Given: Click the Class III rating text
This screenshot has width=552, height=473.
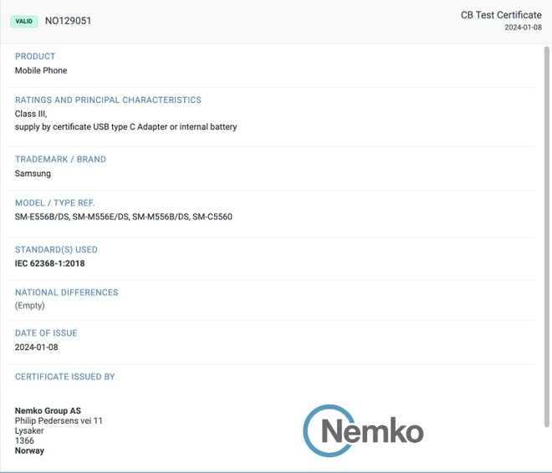Looking at the screenshot, I should click(x=31, y=114).
